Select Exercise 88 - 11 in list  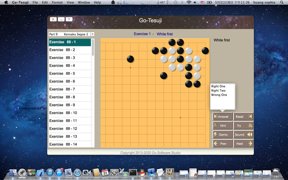[x=70, y=121]
